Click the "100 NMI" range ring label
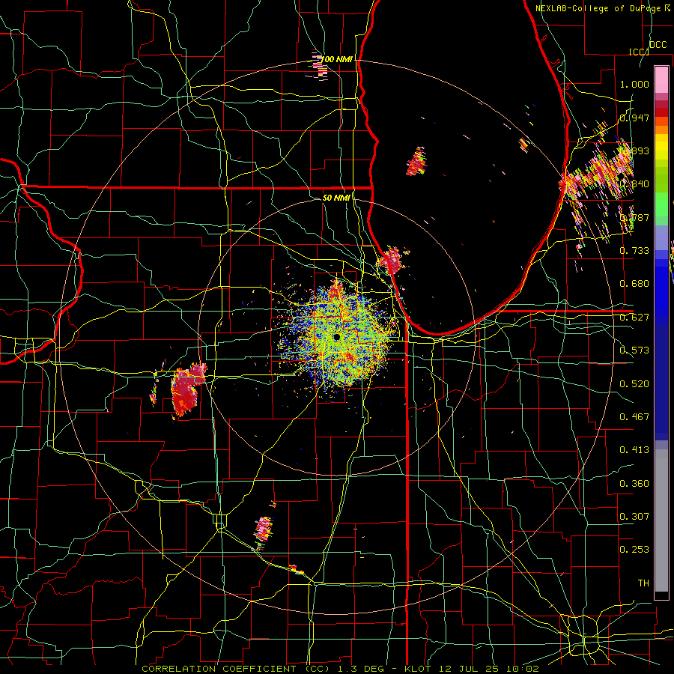This screenshot has height=674, width=674. 337,59
